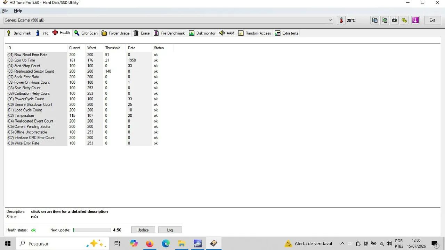This screenshot has height=250, width=445.
Task: Open options with the wrench icon
Action: 404,20
